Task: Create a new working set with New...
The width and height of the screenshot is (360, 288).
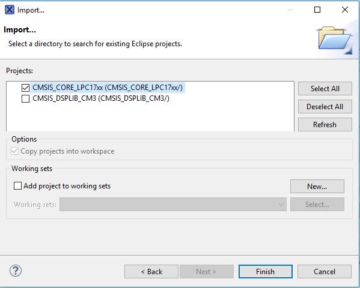Action: point(317,187)
